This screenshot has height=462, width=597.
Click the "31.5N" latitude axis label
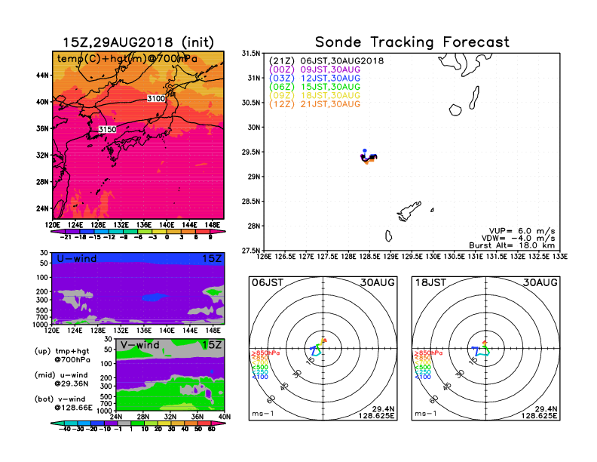tap(251, 54)
